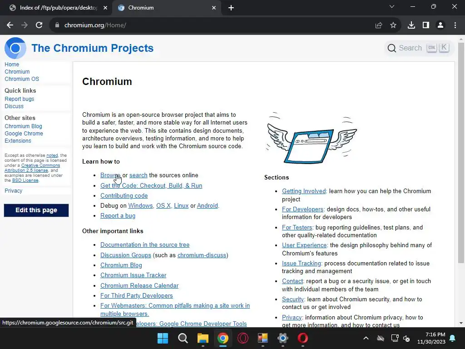
Task: Click The Chromium Projects title
Action: coord(93,48)
